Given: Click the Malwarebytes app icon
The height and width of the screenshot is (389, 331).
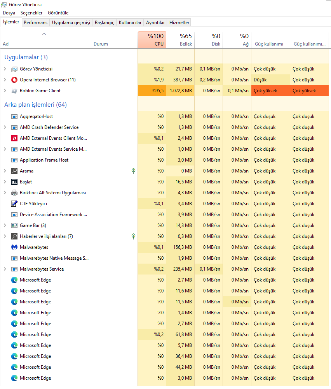Looking at the screenshot, I should tap(14, 247).
